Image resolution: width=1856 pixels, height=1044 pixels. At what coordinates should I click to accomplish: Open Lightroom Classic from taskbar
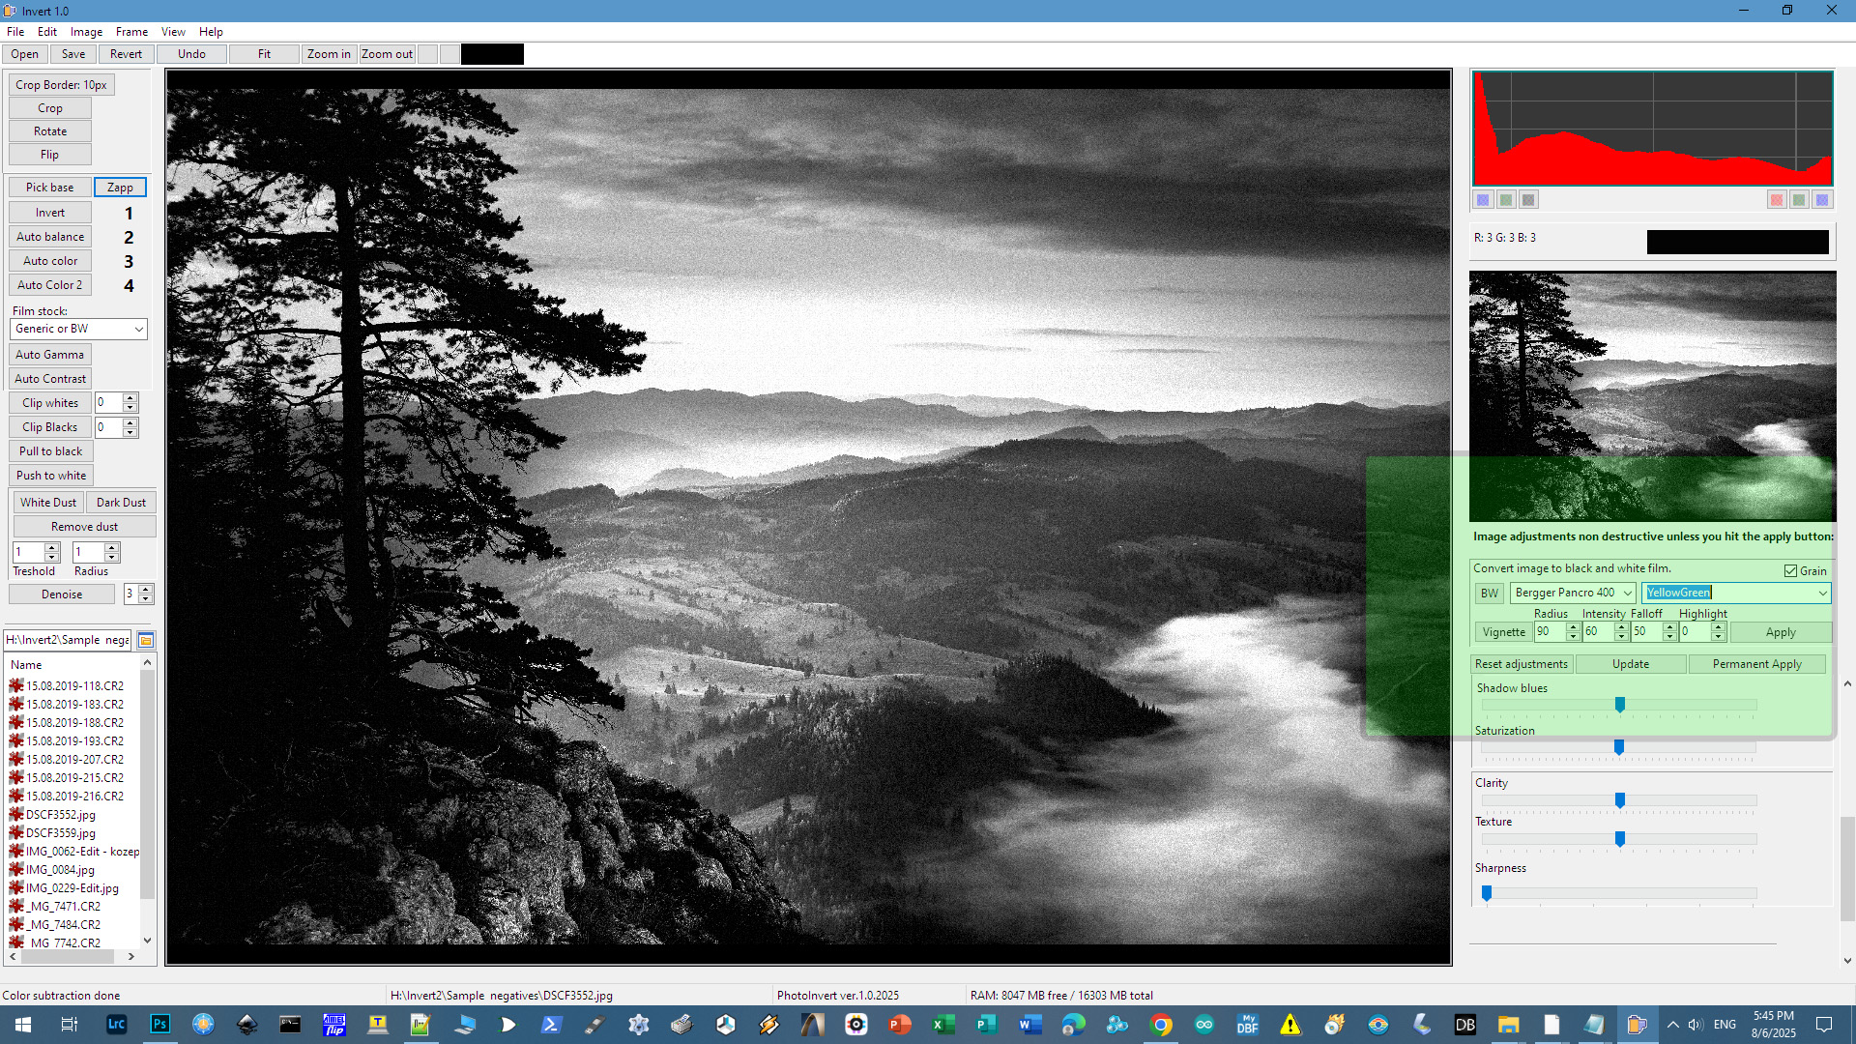pyautogui.click(x=116, y=1025)
